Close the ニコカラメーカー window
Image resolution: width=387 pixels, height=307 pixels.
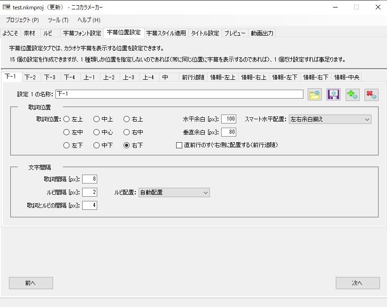click(378, 7)
